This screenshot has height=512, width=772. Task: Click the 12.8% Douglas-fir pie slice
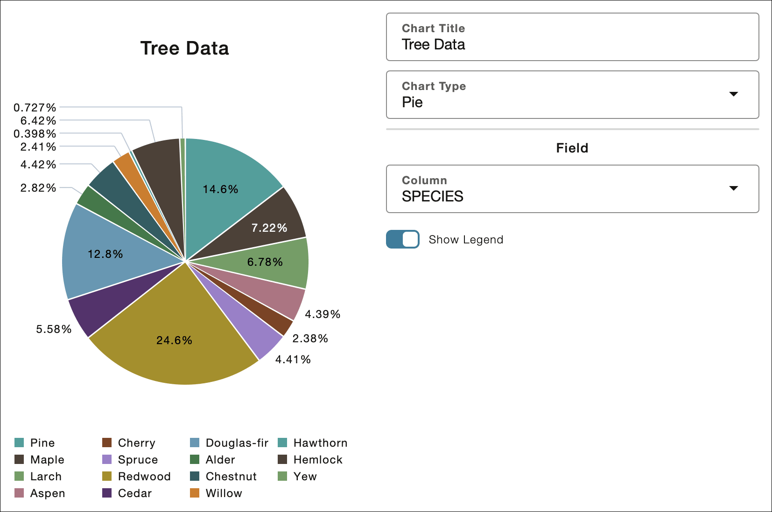[105, 254]
